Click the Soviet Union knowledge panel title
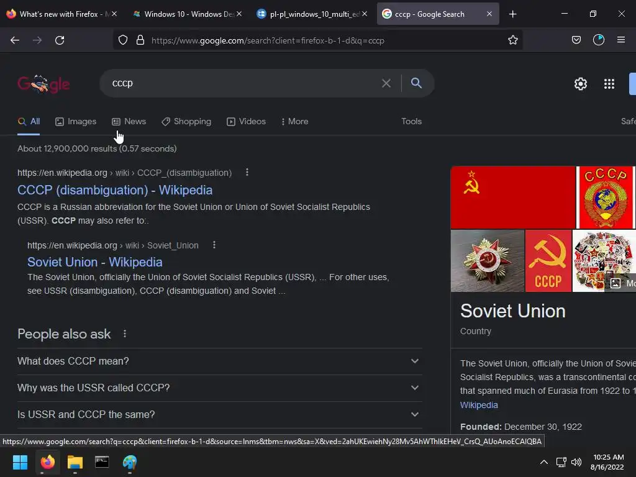 click(512, 311)
